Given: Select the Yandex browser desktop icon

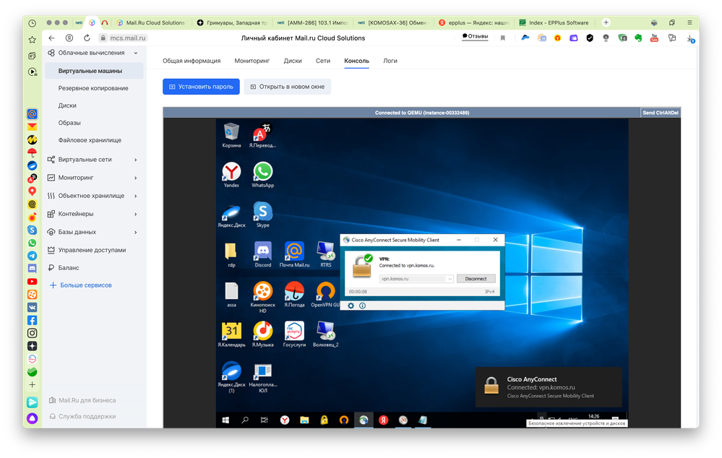Looking at the screenshot, I should [x=231, y=175].
